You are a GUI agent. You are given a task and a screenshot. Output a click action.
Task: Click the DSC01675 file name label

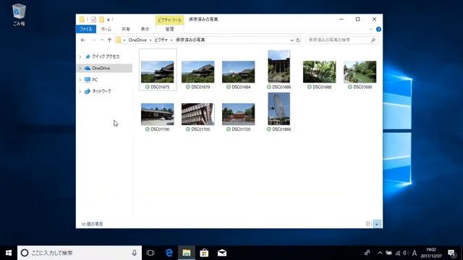tap(160, 87)
